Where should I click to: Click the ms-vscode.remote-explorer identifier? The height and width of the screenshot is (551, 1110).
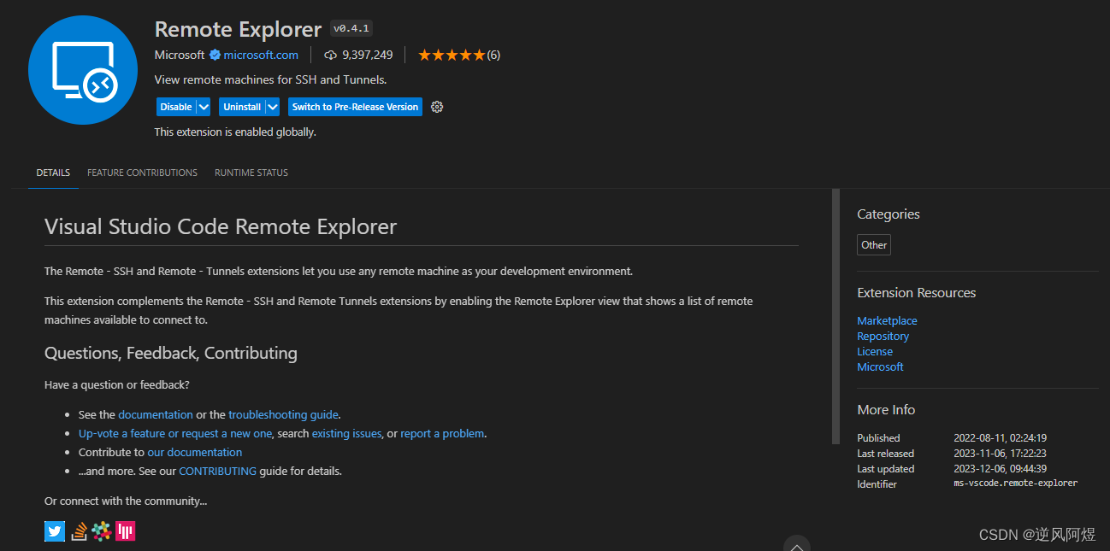pyautogui.click(x=1015, y=483)
